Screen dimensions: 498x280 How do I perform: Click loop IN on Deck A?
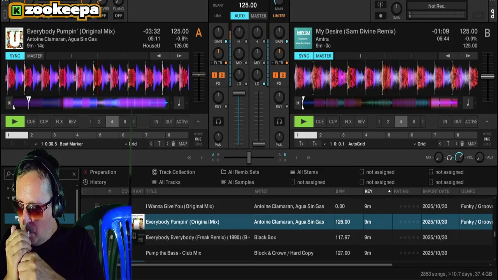(156, 122)
